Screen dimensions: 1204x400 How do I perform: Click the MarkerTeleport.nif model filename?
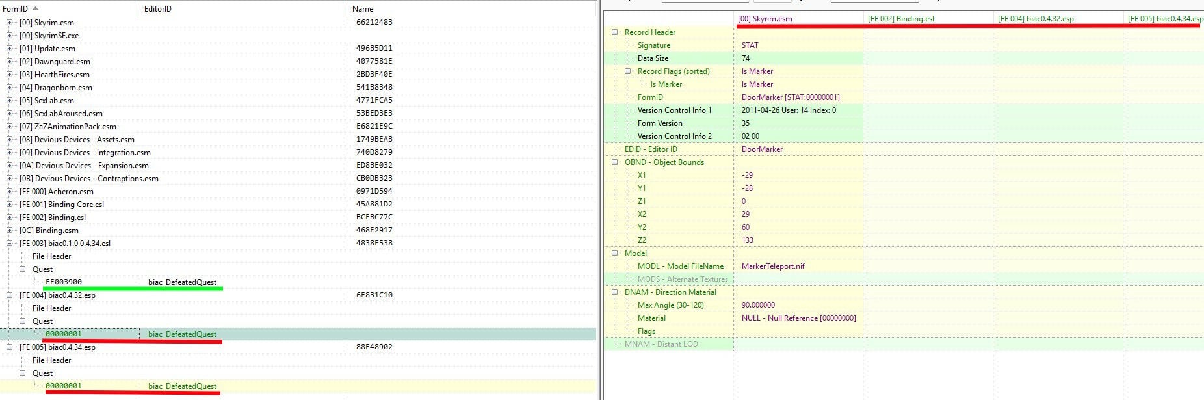[773, 266]
